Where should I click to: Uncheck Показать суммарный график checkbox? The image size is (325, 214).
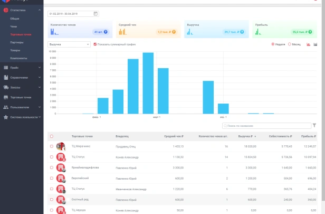point(95,44)
